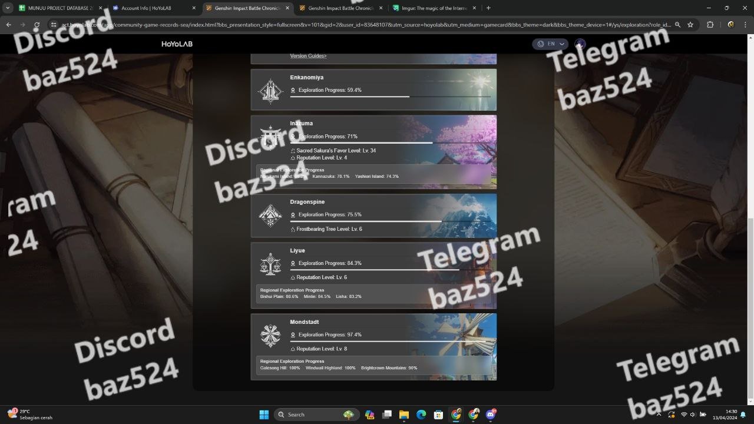Switch to second Genshin Battle Chronicle tab

tap(340, 8)
